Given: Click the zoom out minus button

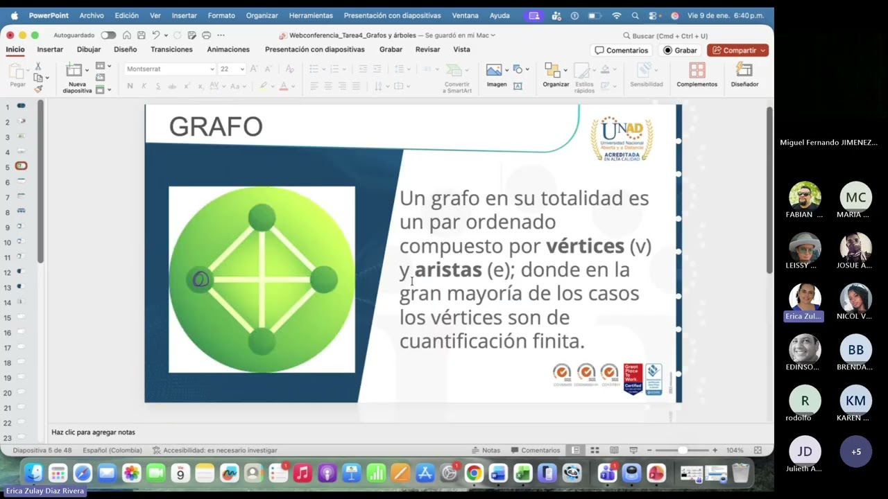Looking at the screenshot, I should [649, 450].
